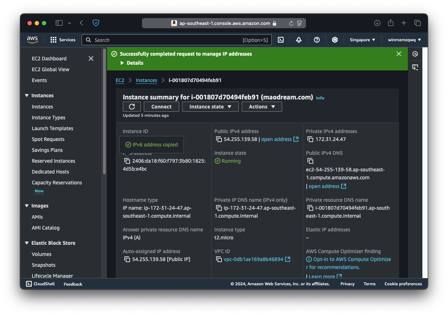Expand the banner Details section
This screenshot has height=316, width=448.
[132, 63]
